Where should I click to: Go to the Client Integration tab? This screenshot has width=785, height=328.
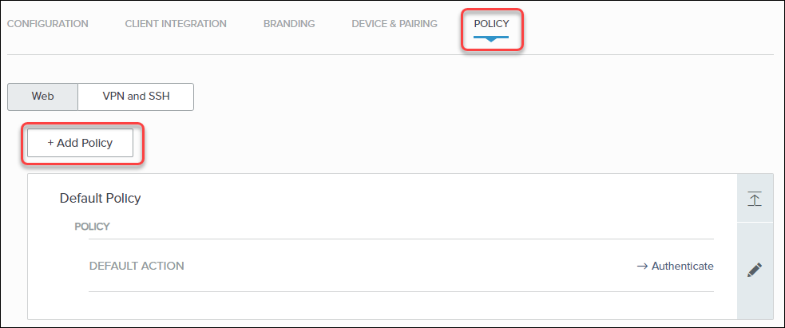[x=176, y=23]
